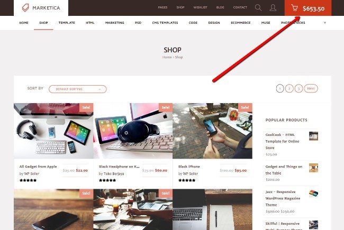This screenshot has height=230, width=344.
Task: Open the Black Headphone product image
Action: [x=133, y=131]
